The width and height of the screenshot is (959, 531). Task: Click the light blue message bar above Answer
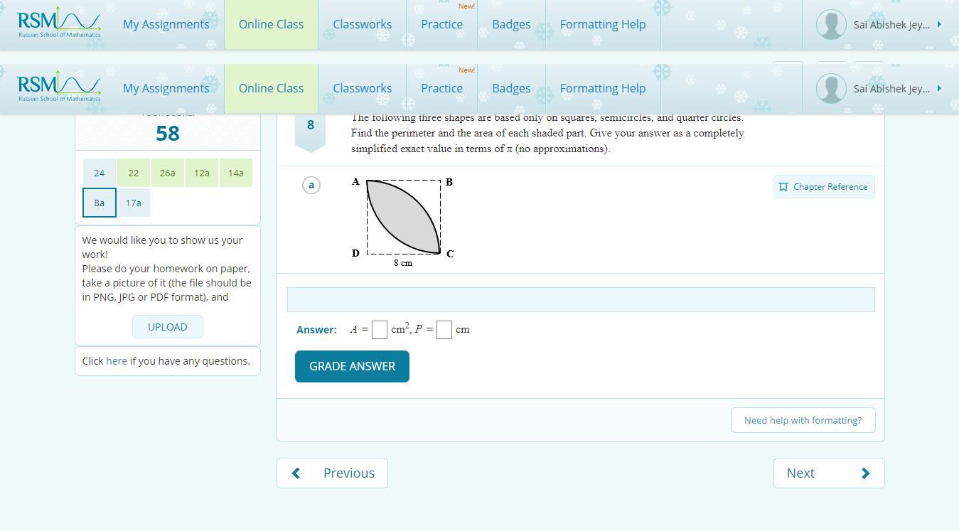coord(581,299)
